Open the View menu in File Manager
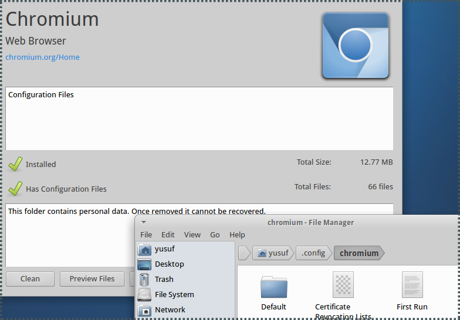 192,234
